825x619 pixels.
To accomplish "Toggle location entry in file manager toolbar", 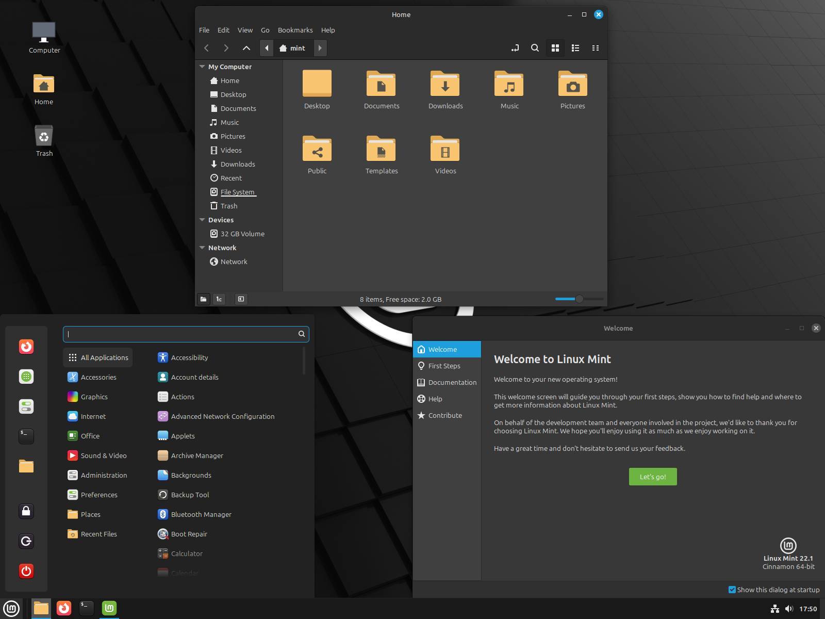I will (515, 48).
